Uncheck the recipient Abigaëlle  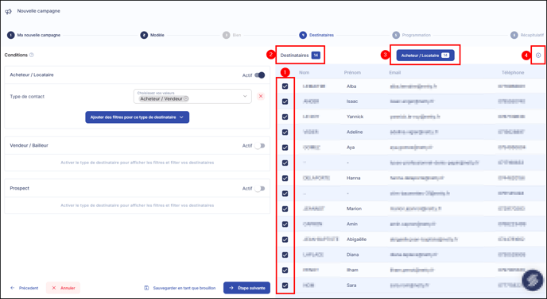[x=285, y=240]
